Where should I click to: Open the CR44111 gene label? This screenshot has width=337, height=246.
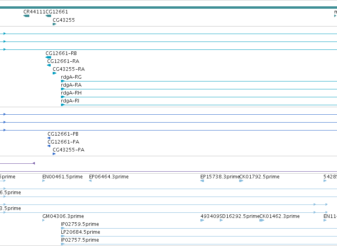click(34, 12)
